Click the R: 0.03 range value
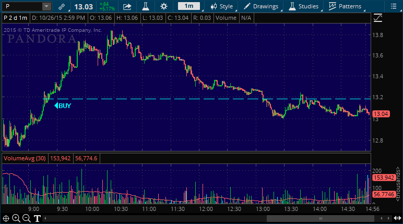The height and width of the screenshot is (224, 403). click(202, 18)
